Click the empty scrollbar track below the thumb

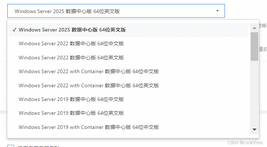(254, 93)
